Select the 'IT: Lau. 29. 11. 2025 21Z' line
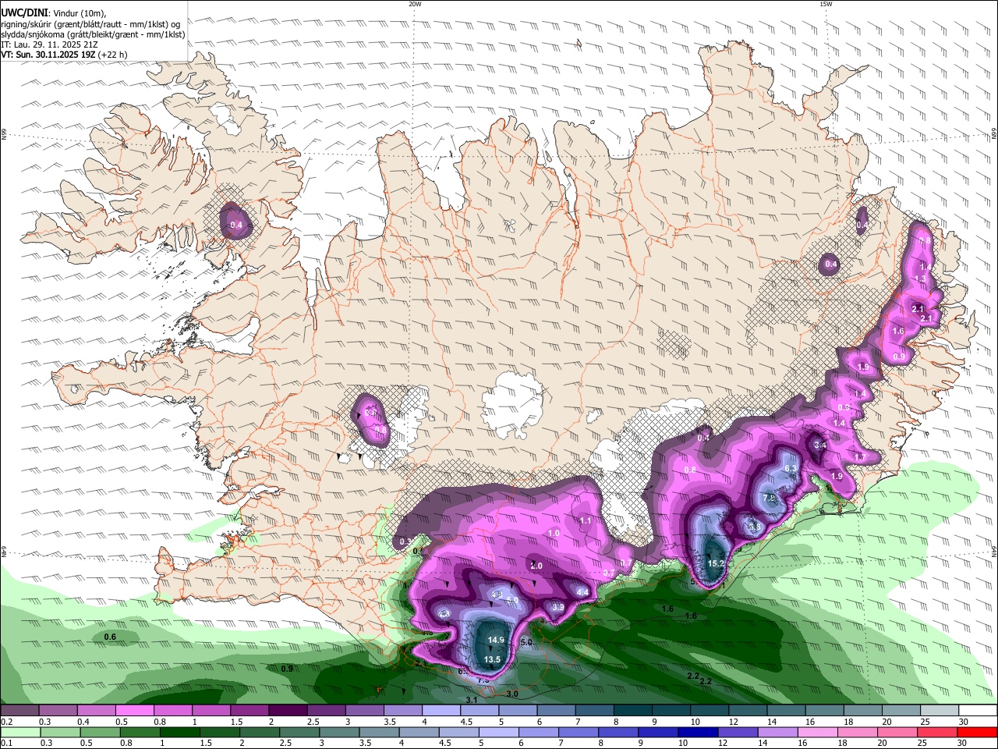This screenshot has width=998, height=749. (49, 44)
